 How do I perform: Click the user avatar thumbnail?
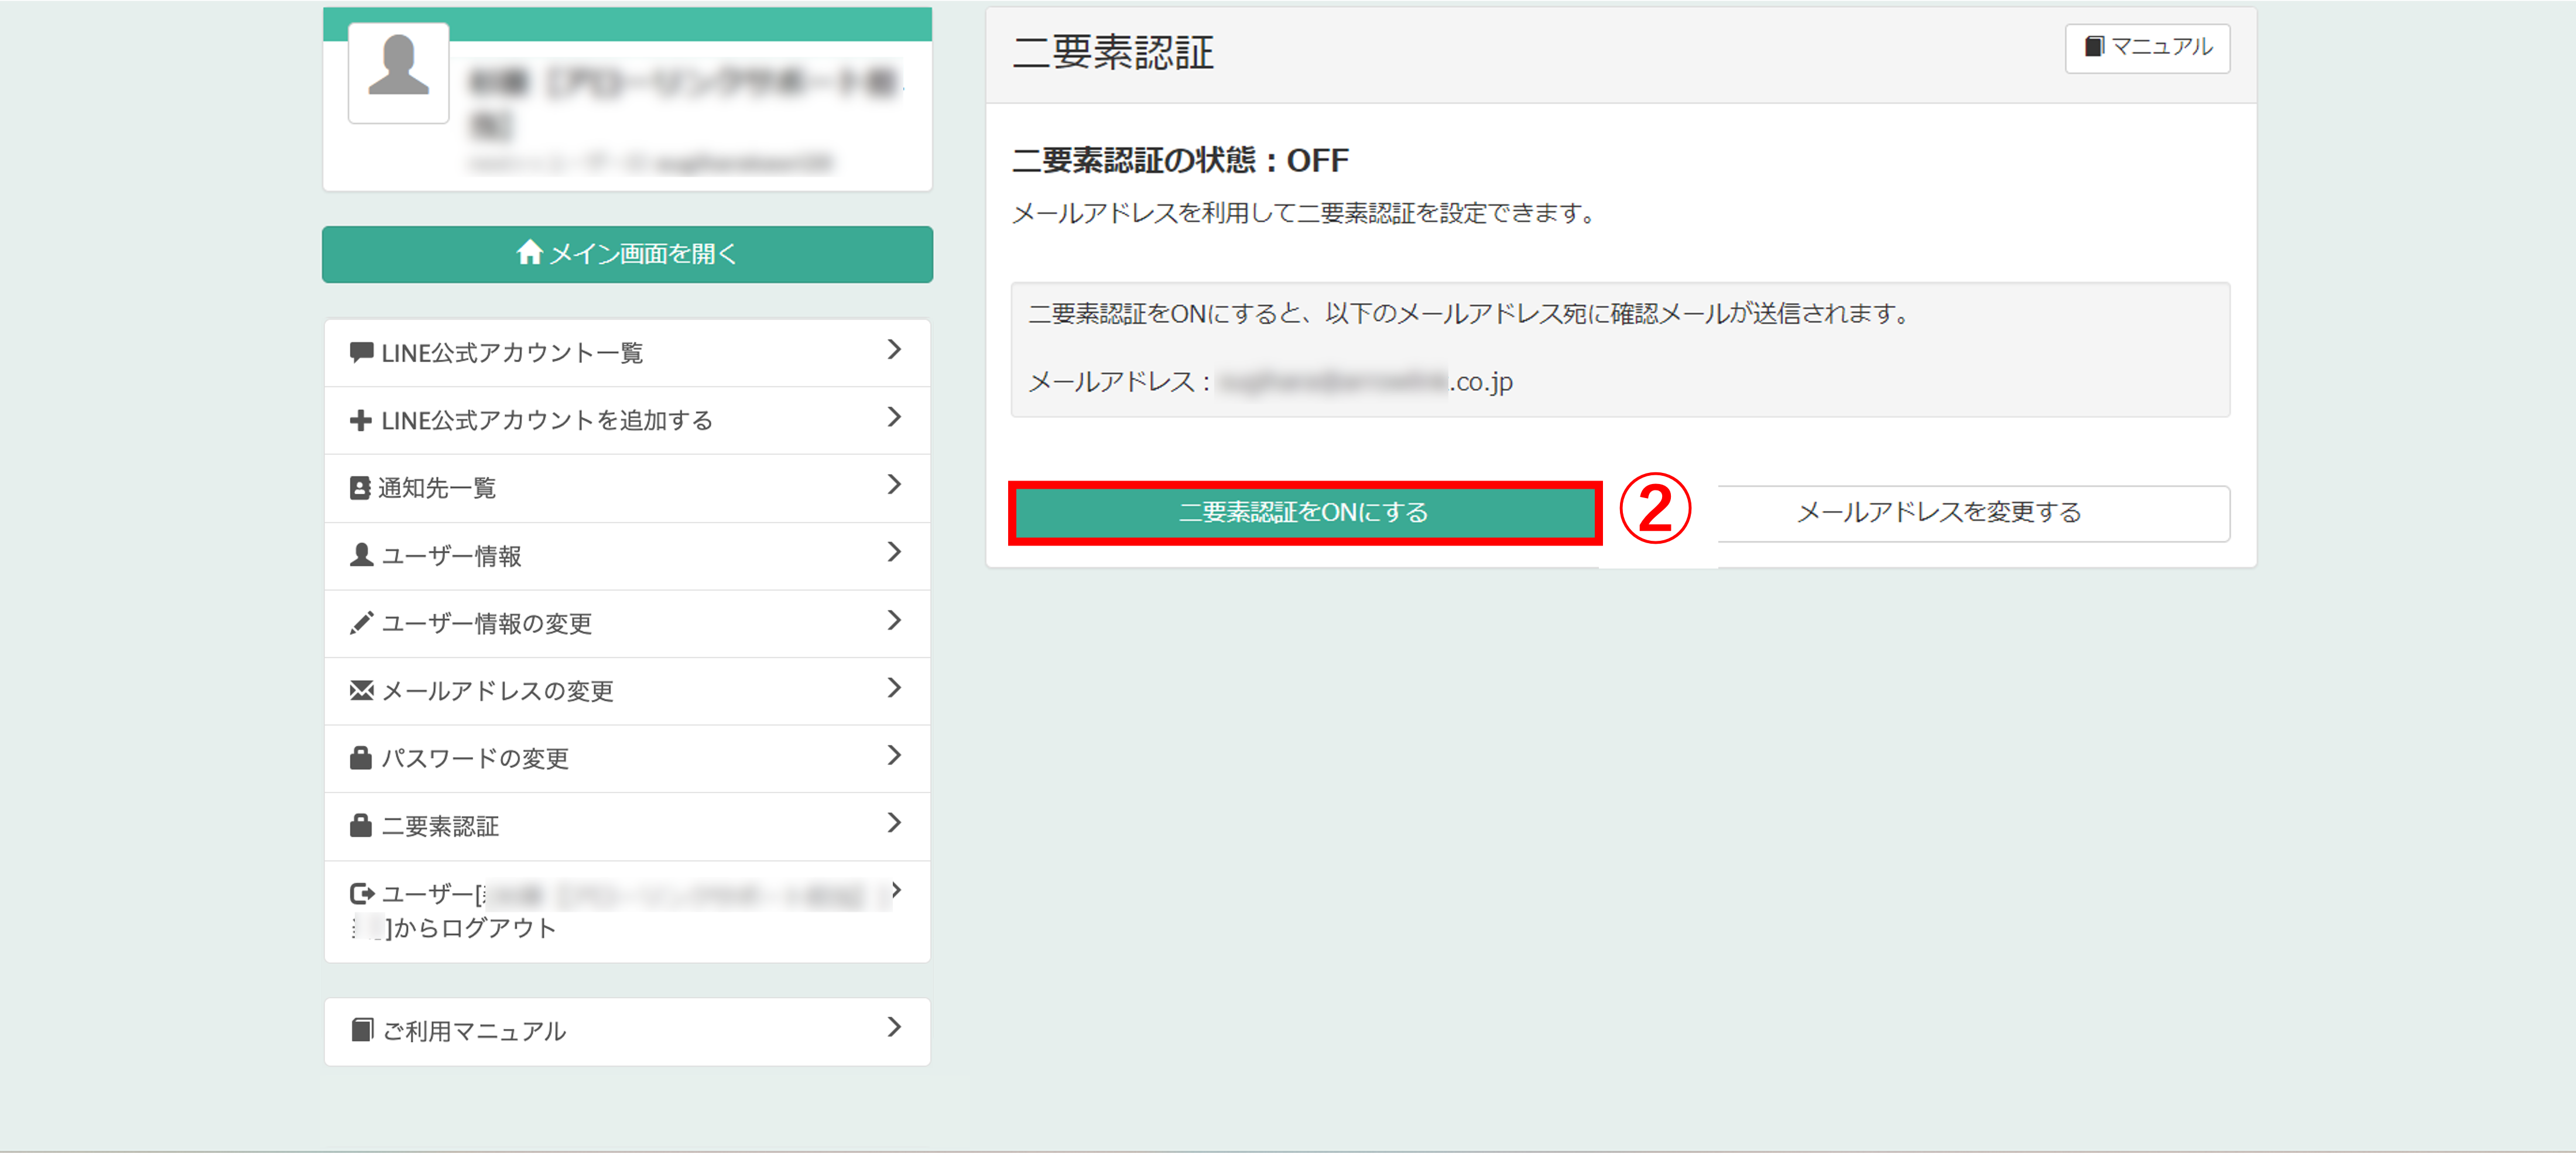pos(398,72)
